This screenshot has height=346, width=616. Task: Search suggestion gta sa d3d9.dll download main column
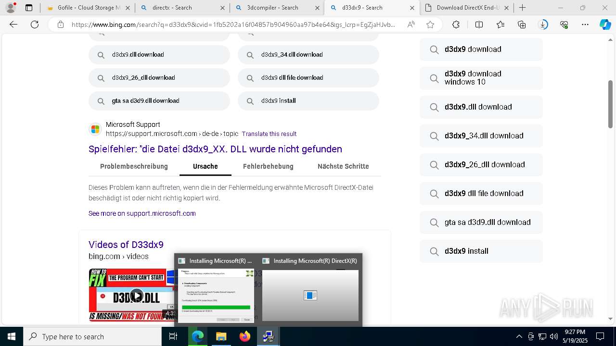pos(159,101)
